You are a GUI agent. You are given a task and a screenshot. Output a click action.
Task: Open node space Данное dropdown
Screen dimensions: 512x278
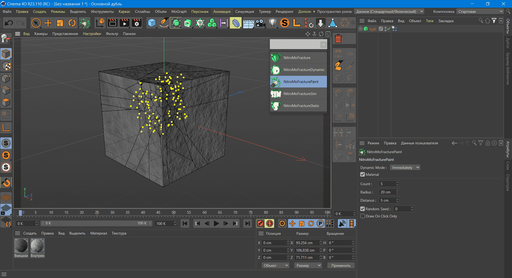pyautogui.click(x=389, y=11)
